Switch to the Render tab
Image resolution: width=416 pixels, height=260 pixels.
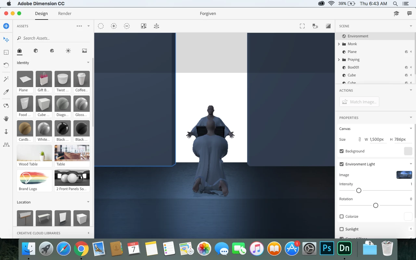[x=65, y=13]
